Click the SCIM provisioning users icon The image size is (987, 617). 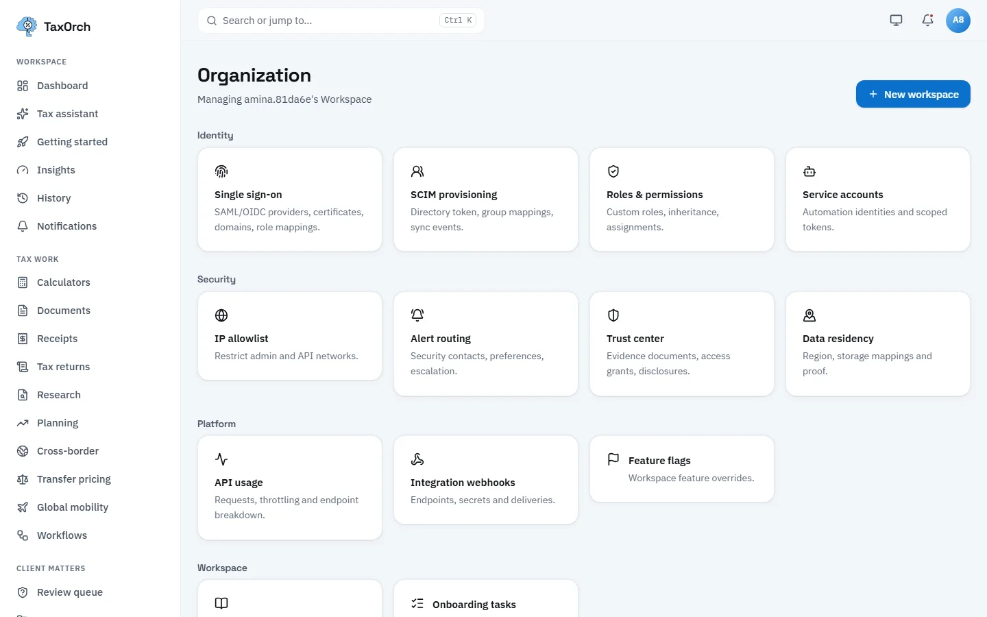[417, 171]
